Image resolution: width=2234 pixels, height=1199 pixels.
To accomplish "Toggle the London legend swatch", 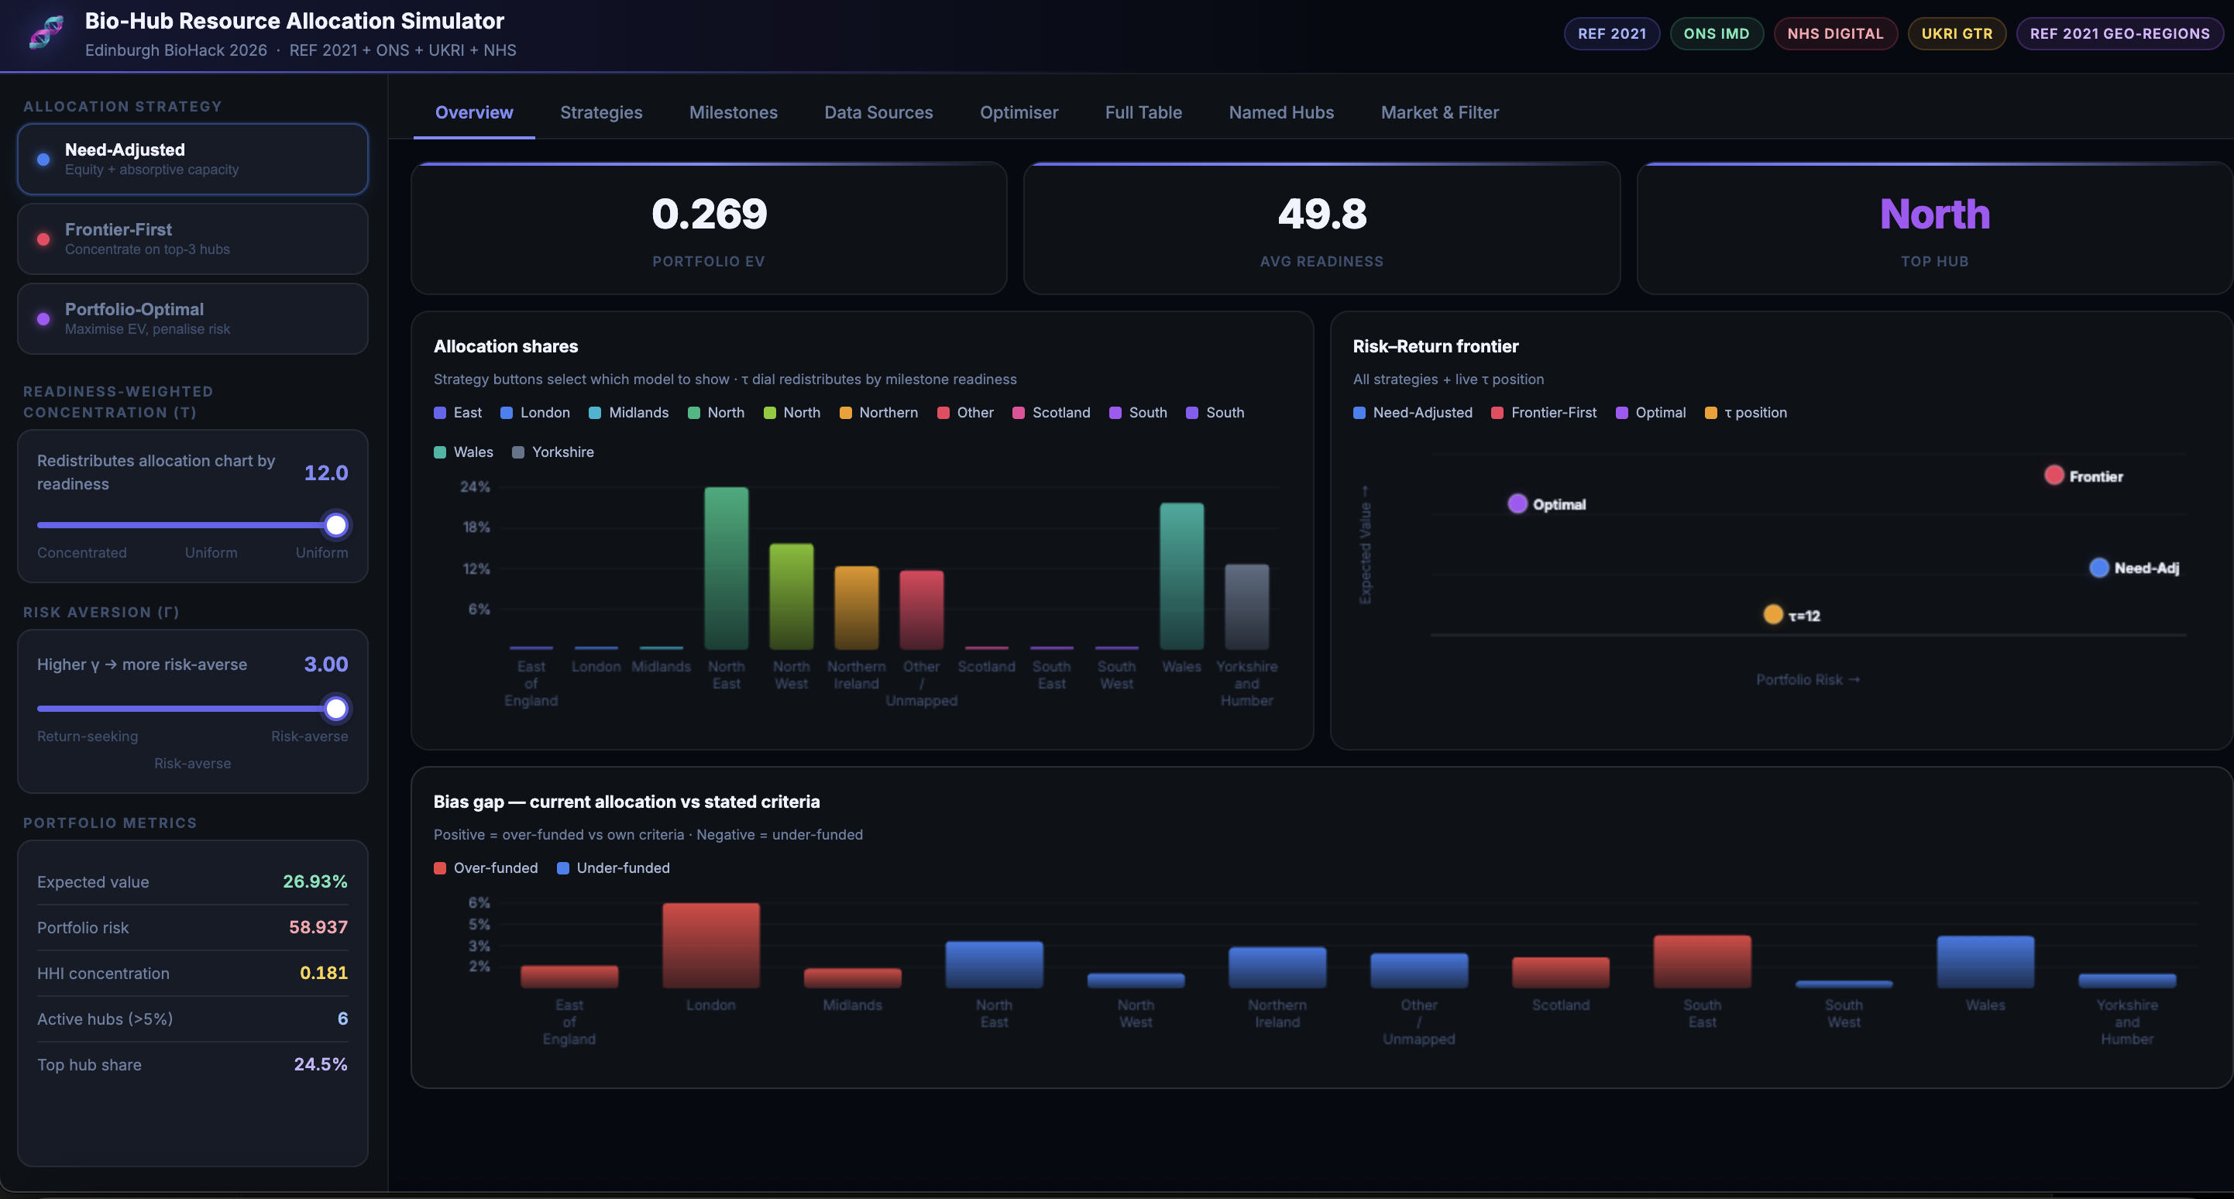I will pos(507,413).
